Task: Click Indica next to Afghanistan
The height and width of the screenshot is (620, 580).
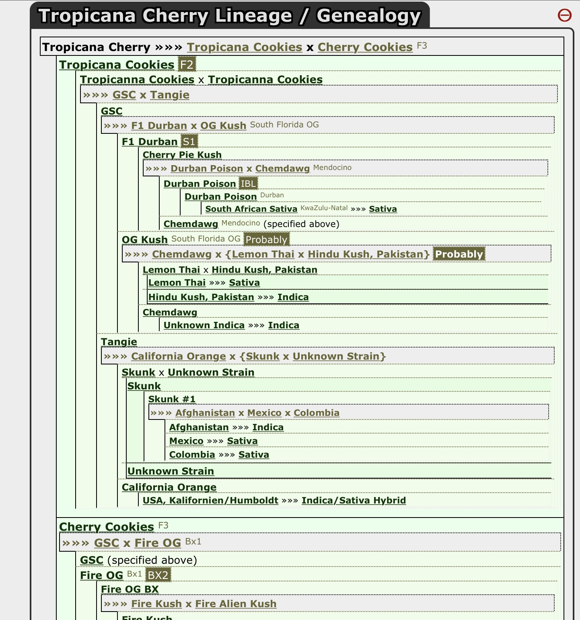Action: pyautogui.click(x=268, y=428)
